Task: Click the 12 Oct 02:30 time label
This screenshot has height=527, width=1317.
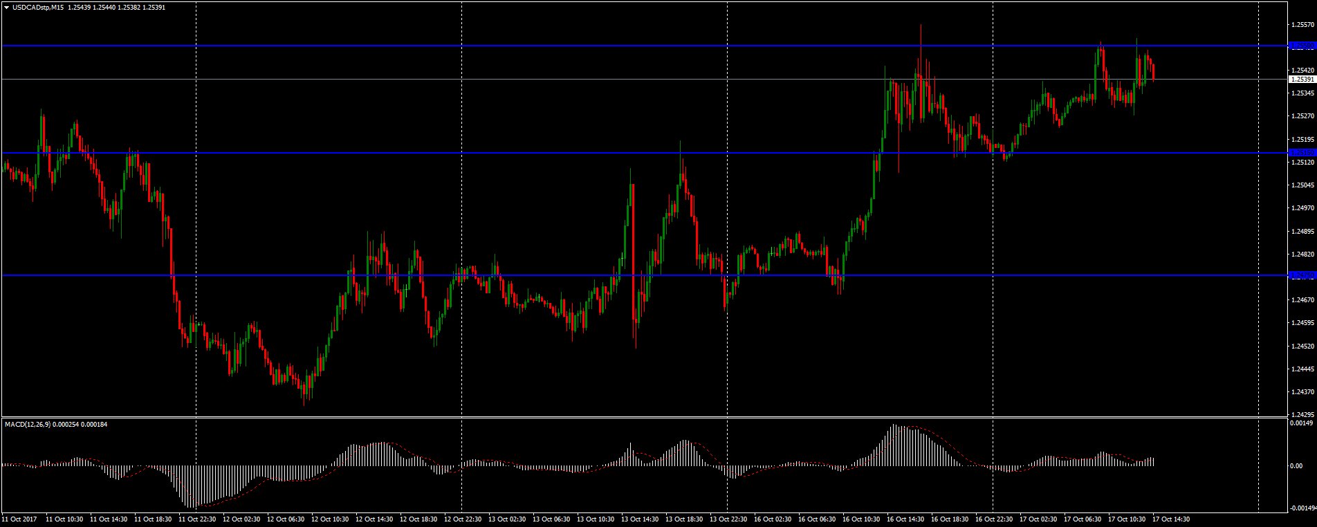Action: 242,519
